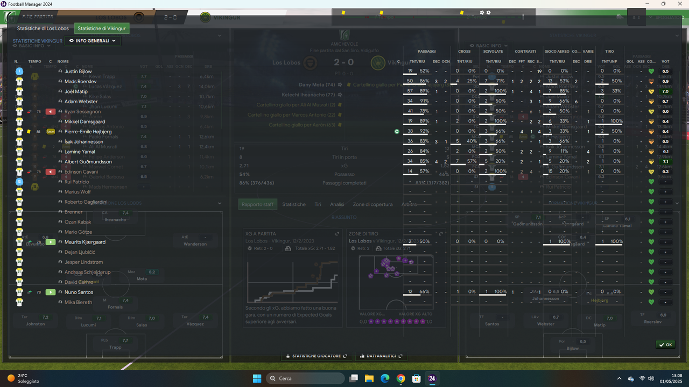Click the person icon next to Adam Webster
This screenshot has width=689, height=387.
[61, 102]
